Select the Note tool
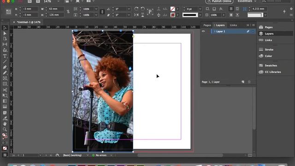295x166 pixels. (5, 113)
